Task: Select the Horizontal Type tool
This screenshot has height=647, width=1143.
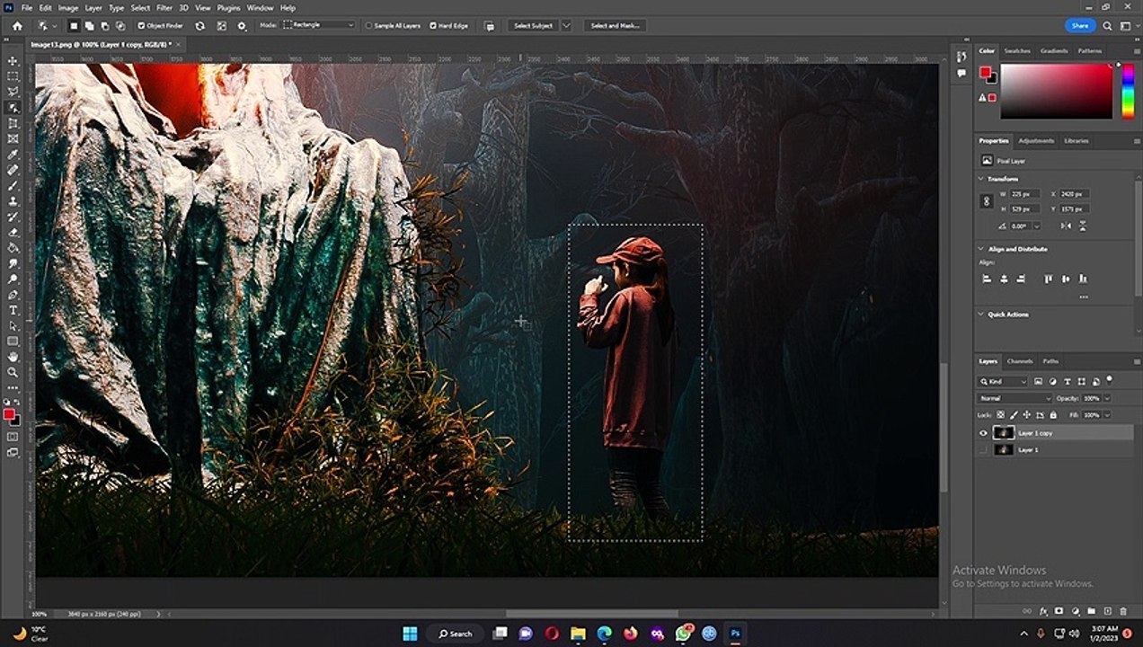Action: coord(13,310)
